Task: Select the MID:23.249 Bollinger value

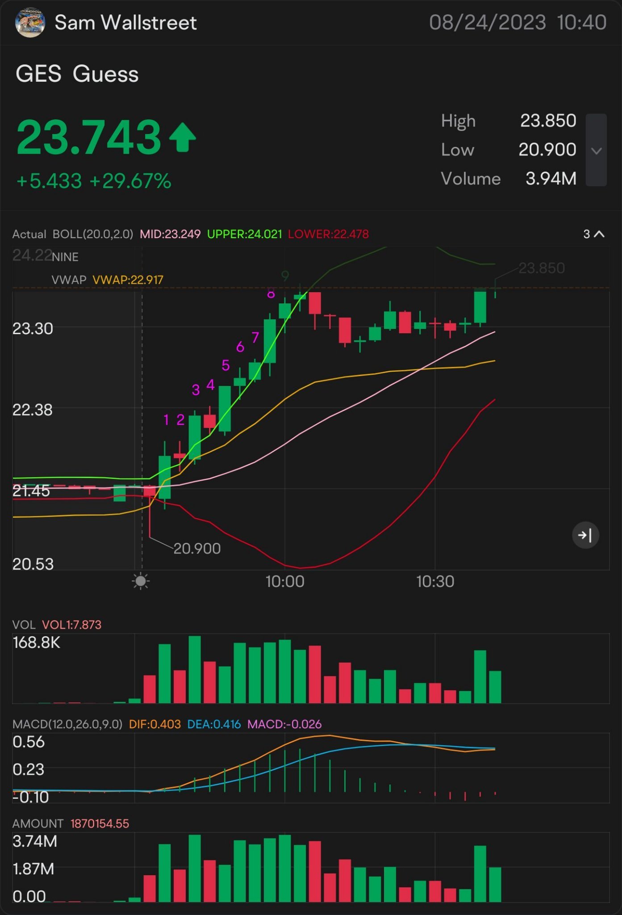Action: tap(170, 234)
